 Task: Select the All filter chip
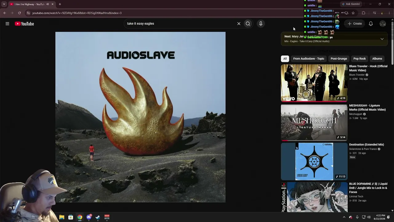tap(285, 59)
